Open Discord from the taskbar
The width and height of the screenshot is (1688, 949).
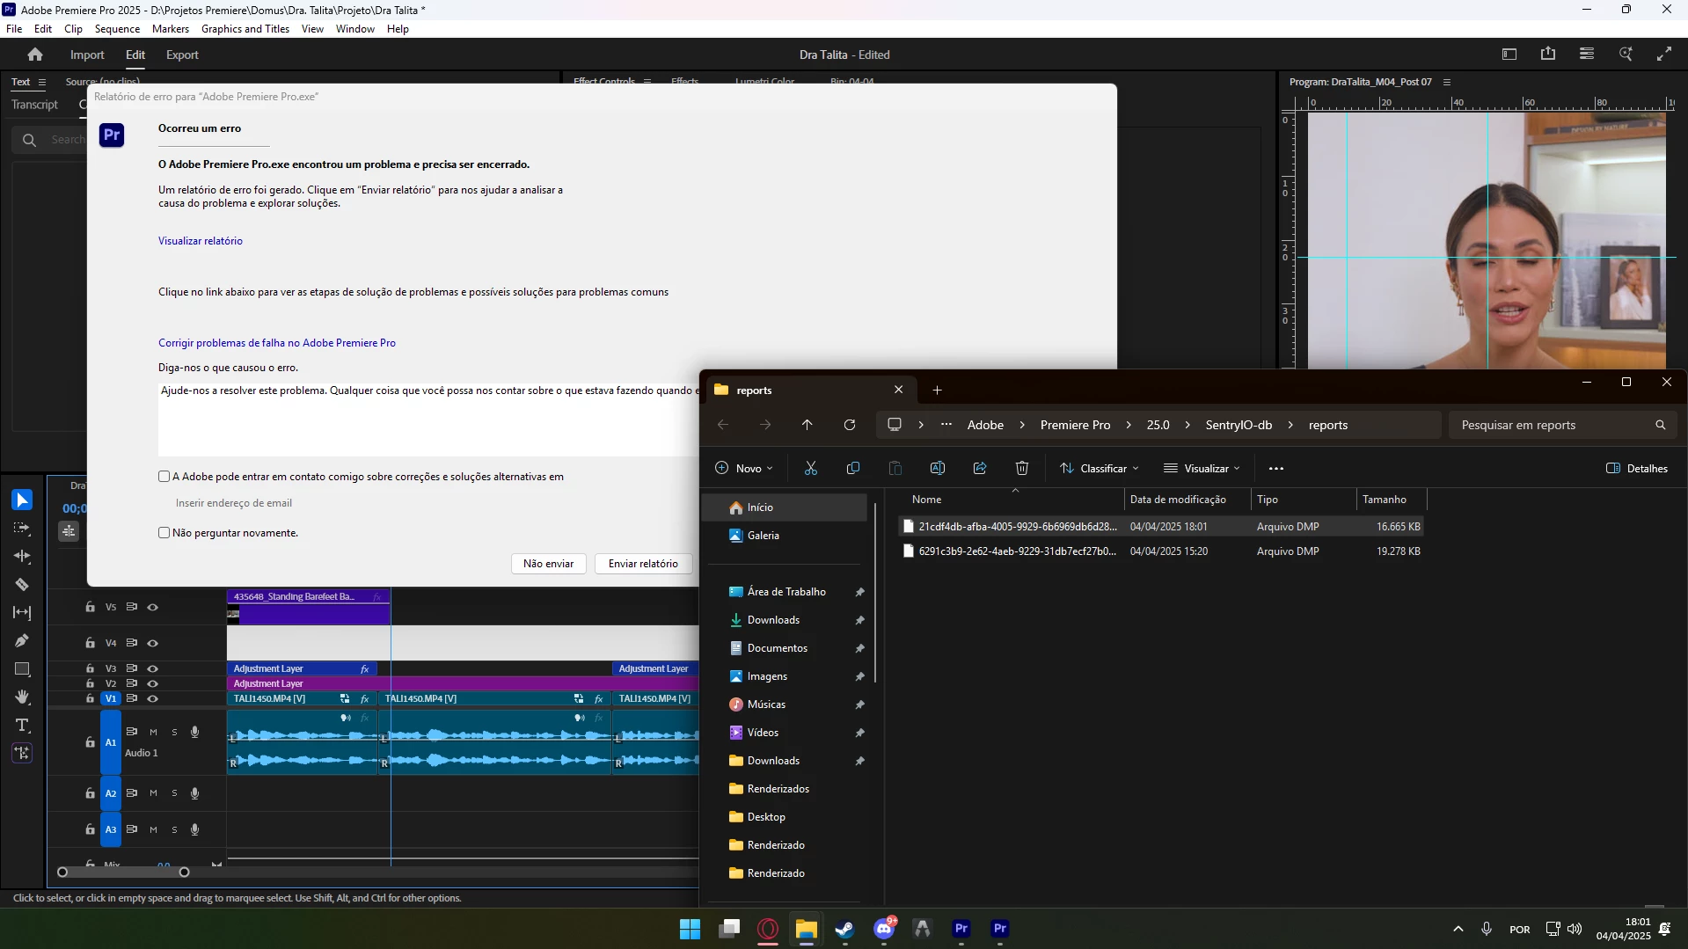884,929
